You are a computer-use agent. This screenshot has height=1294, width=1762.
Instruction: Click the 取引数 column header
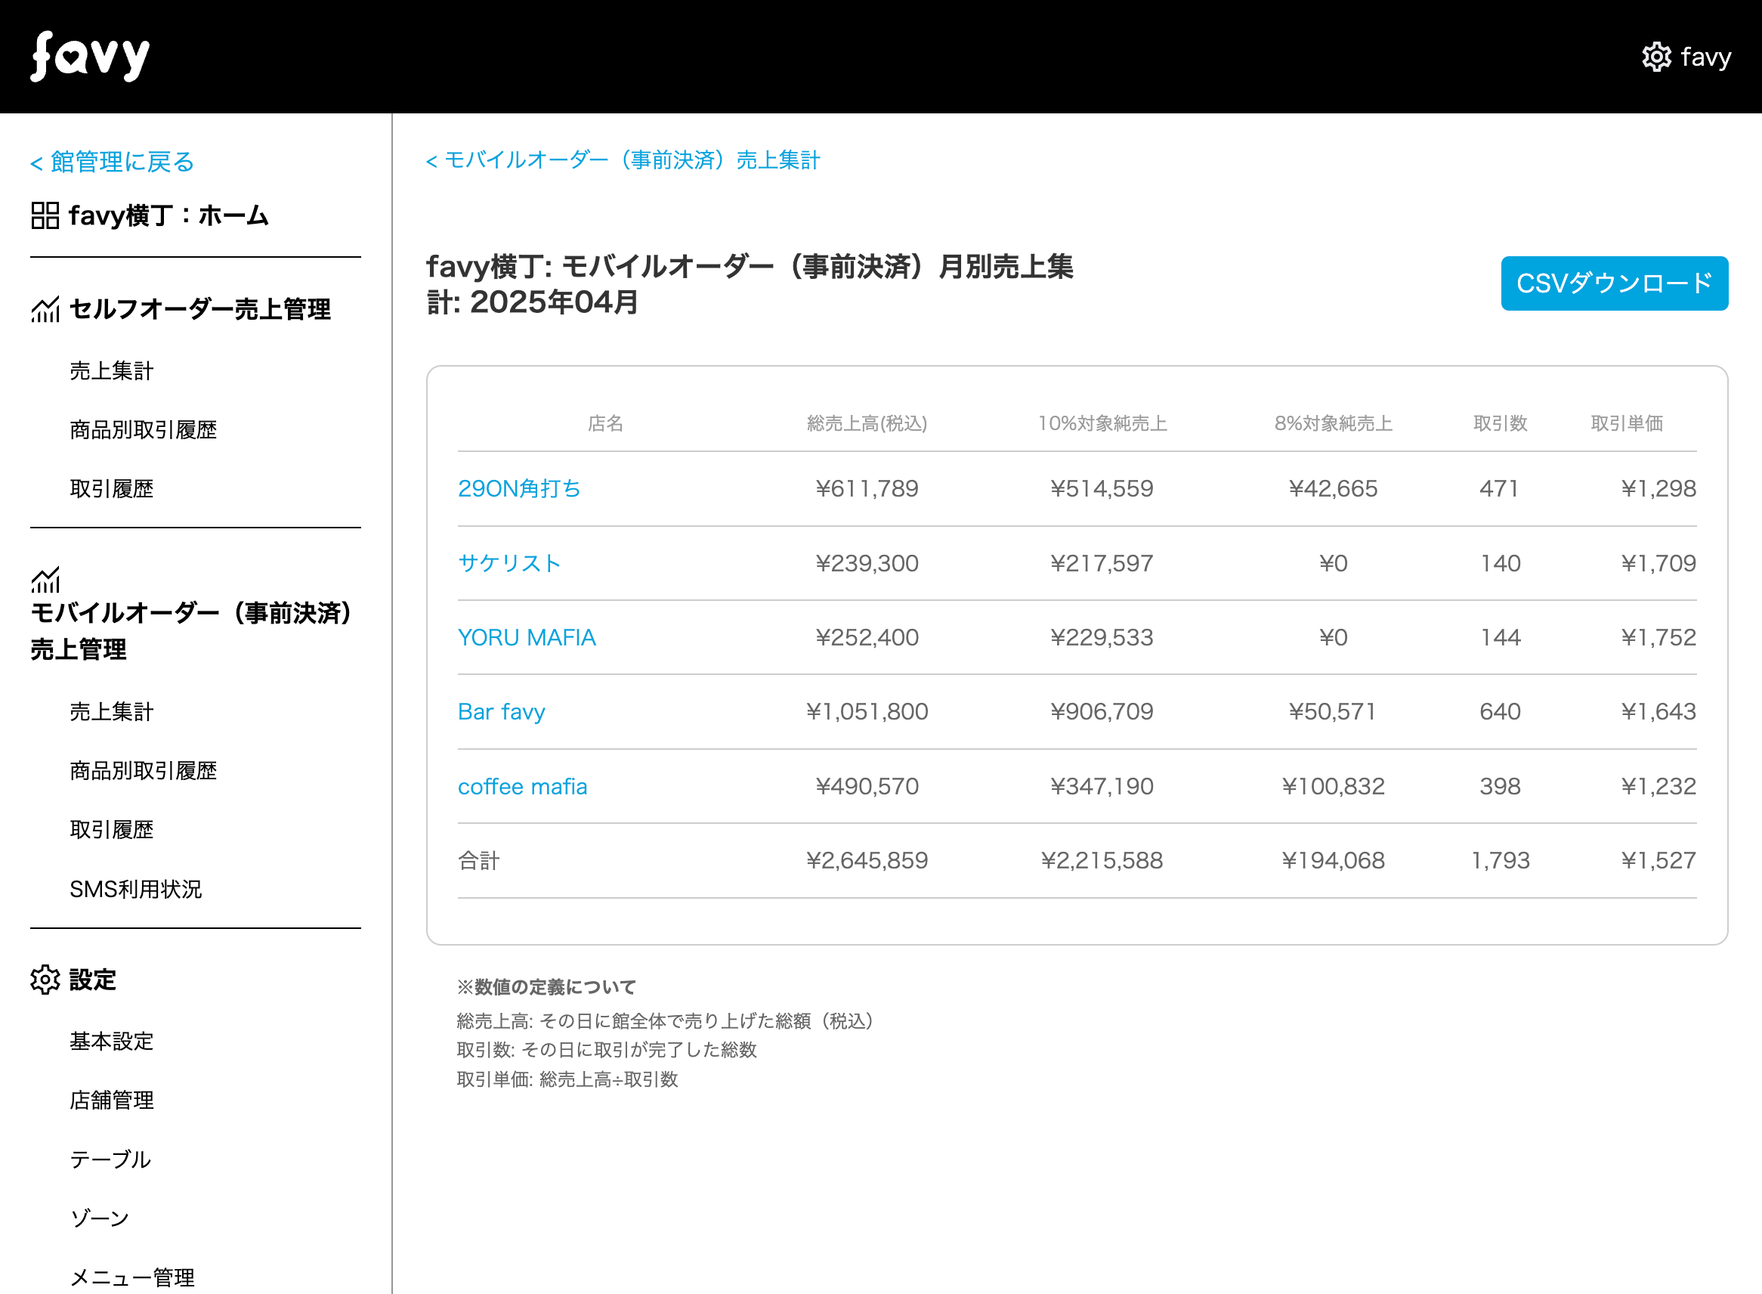[1500, 423]
